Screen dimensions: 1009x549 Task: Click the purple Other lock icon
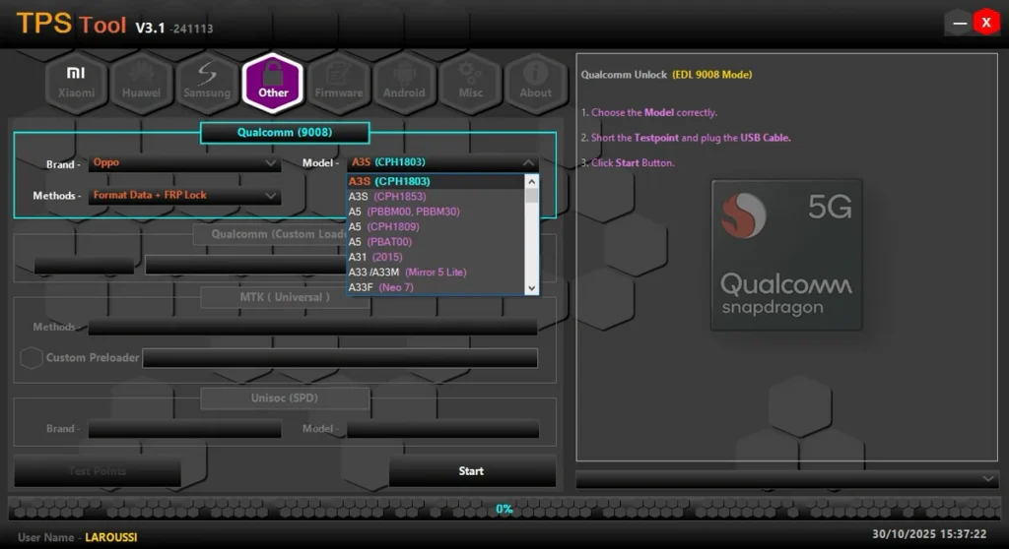pyautogui.click(x=273, y=82)
